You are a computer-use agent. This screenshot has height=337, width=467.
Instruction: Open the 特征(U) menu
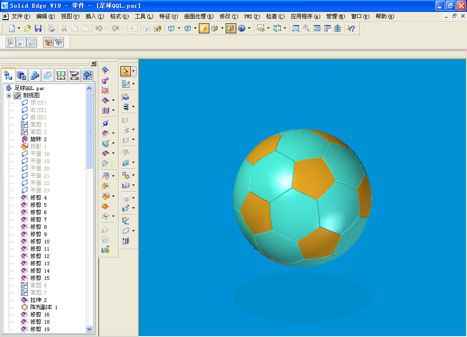(168, 16)
